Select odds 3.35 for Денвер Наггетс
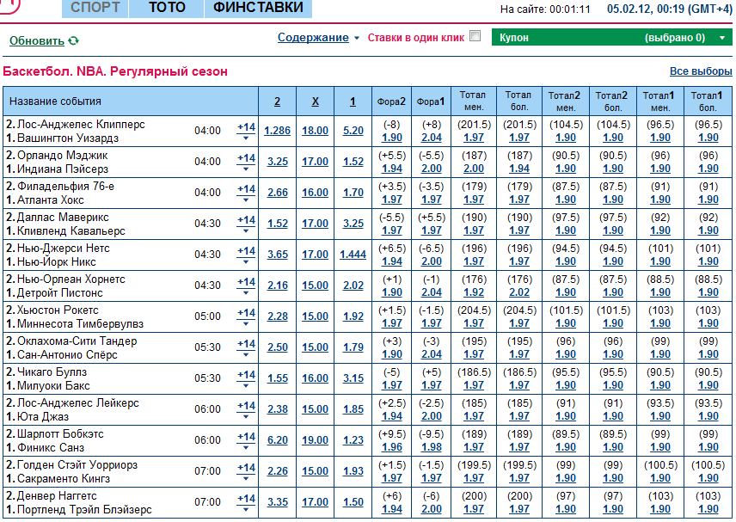This screenshot has height=522, width=736. (x=278, y=502)
